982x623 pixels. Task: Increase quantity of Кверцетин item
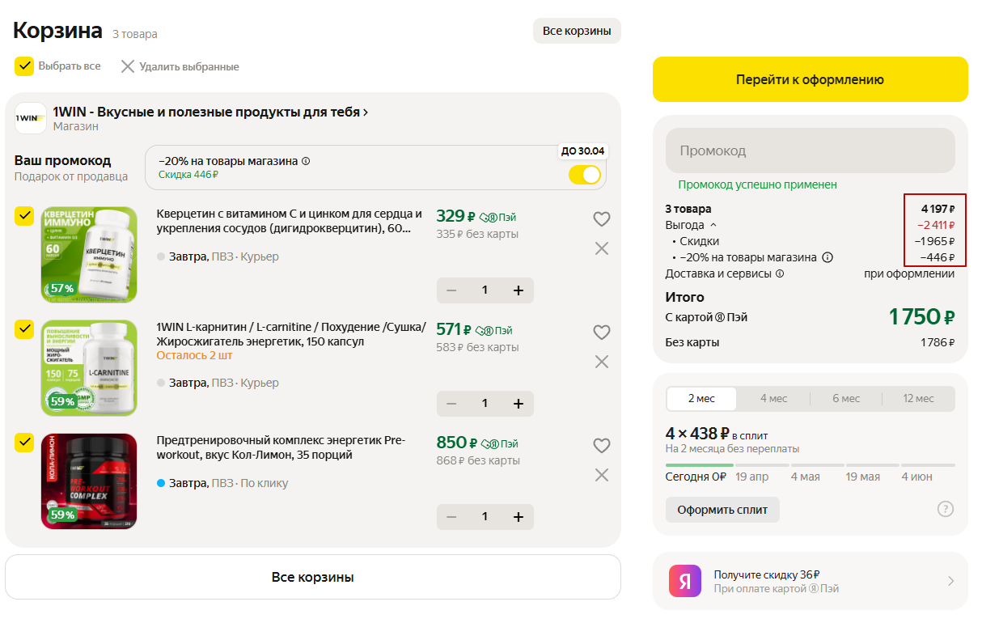click(519, 290)
